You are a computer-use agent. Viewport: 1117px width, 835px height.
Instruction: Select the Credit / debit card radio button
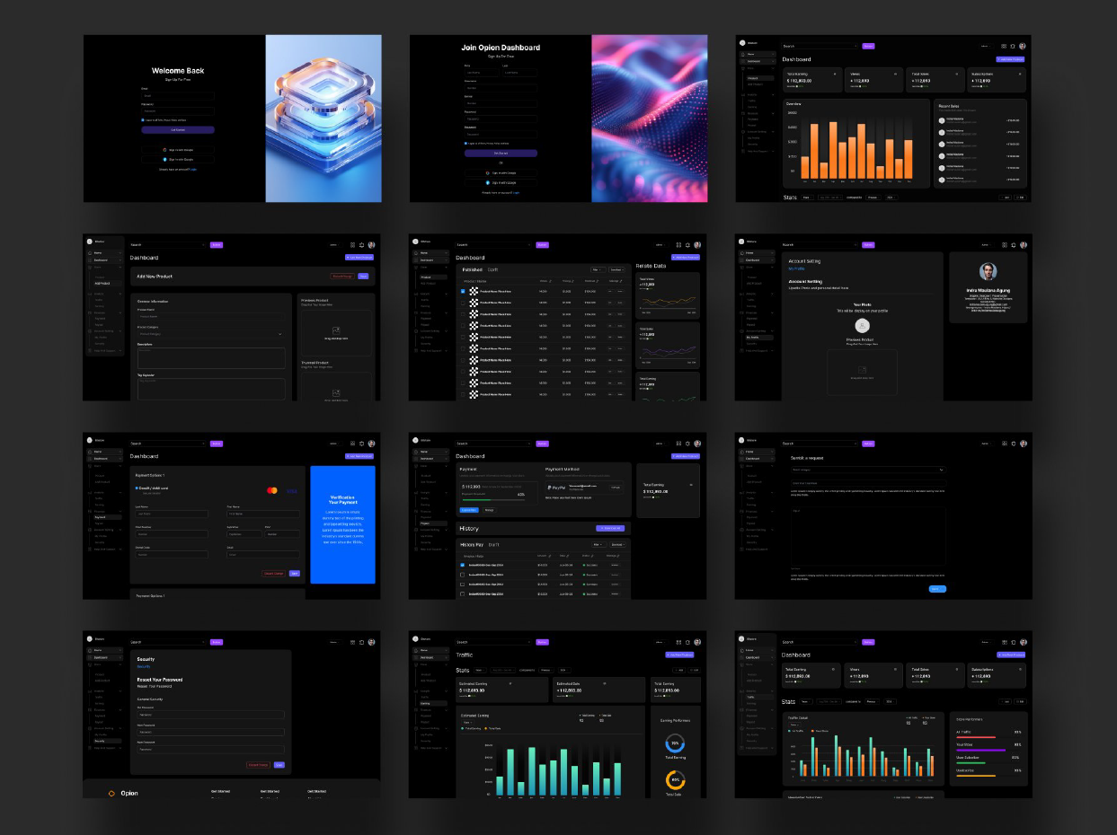pyautogui.click(x=136, y=488)
